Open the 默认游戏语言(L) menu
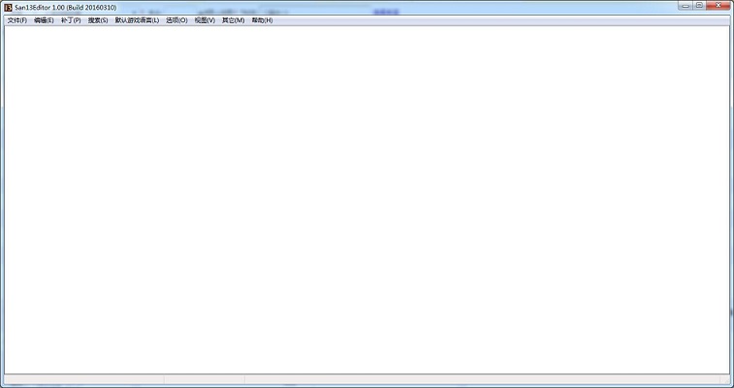The height and width of the screenshot is (388, 734). coord(137,20)
